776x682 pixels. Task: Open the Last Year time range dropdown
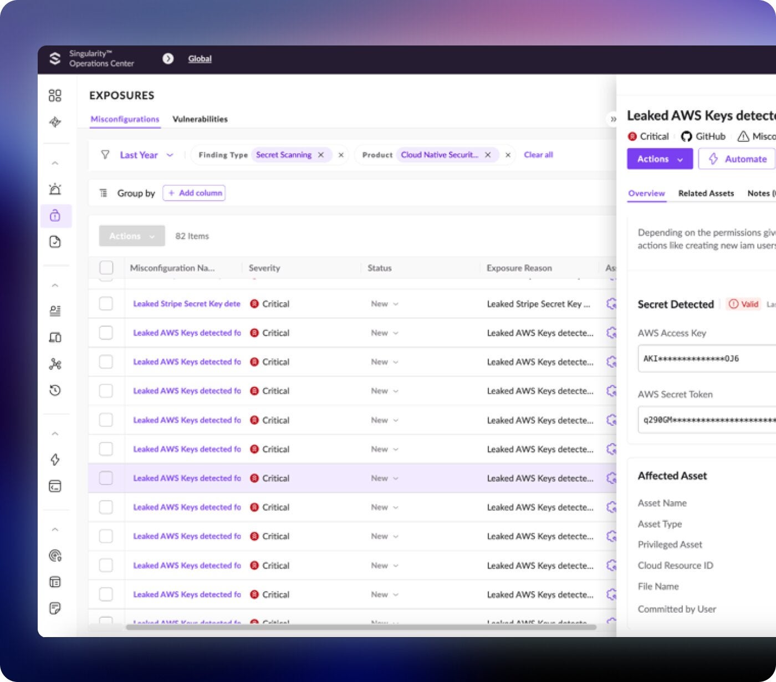pyautogui.click(x=146, y=155)
